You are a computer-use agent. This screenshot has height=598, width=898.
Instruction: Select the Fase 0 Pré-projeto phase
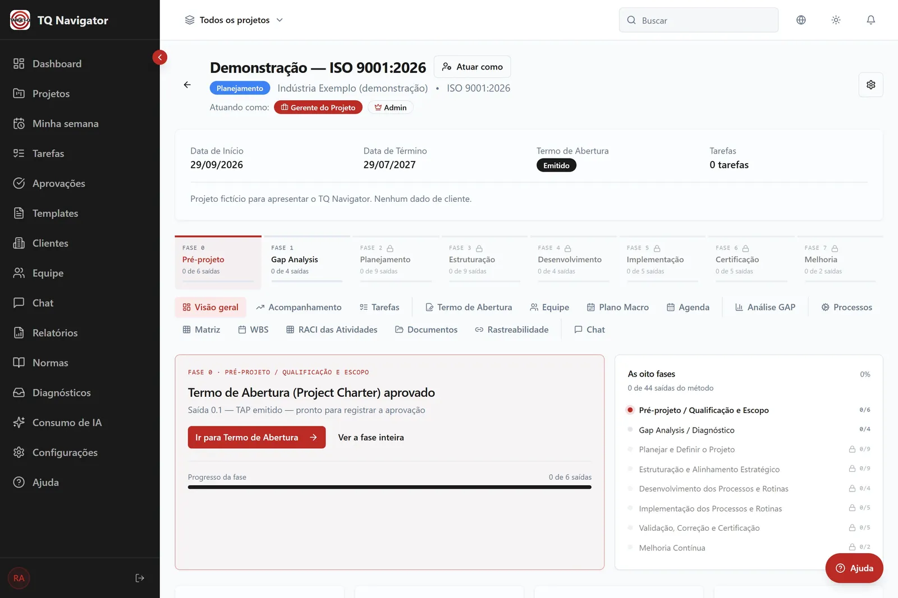(218, 262)
